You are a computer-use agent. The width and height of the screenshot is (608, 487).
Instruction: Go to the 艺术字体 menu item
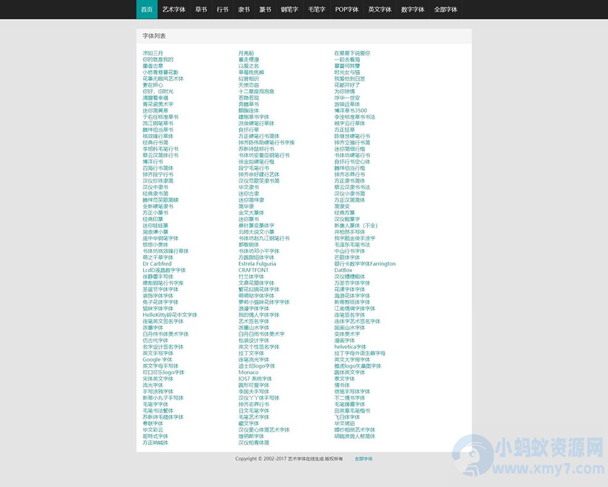(174, 9)
